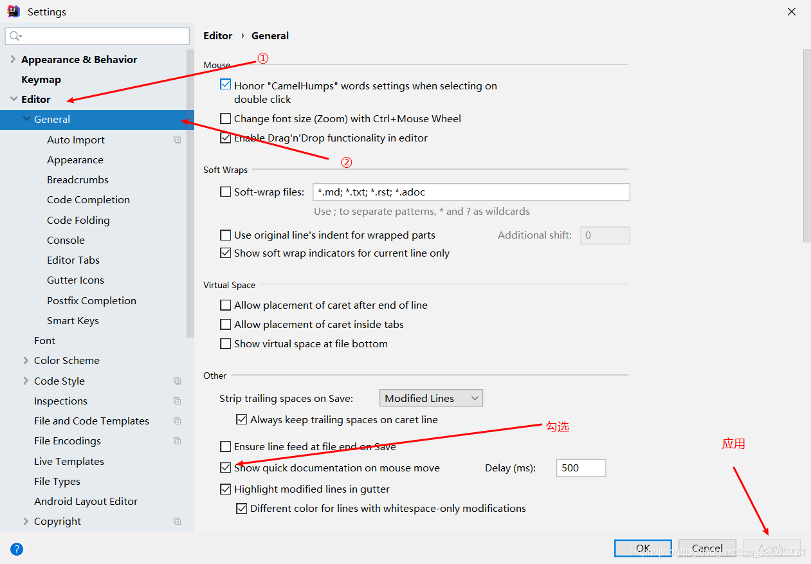Select Gutter Icons settings
Screen dimensions: 811x564
pos(75,280)
